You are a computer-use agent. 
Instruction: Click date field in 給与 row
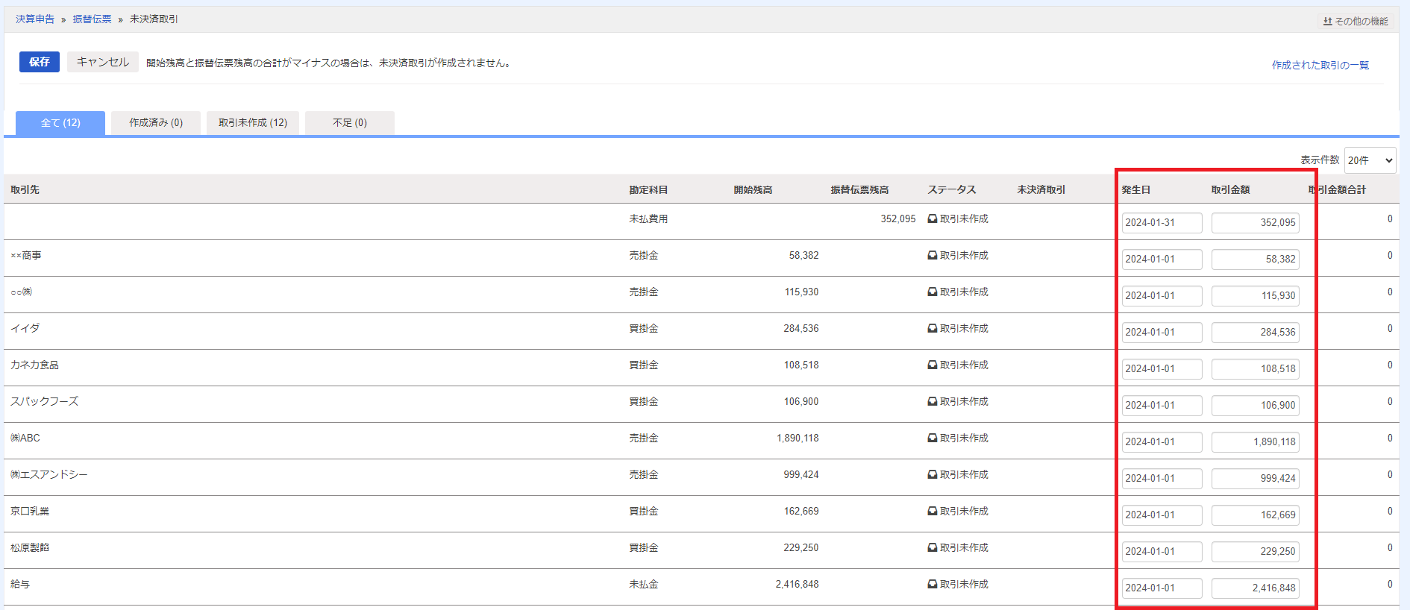1162,588
